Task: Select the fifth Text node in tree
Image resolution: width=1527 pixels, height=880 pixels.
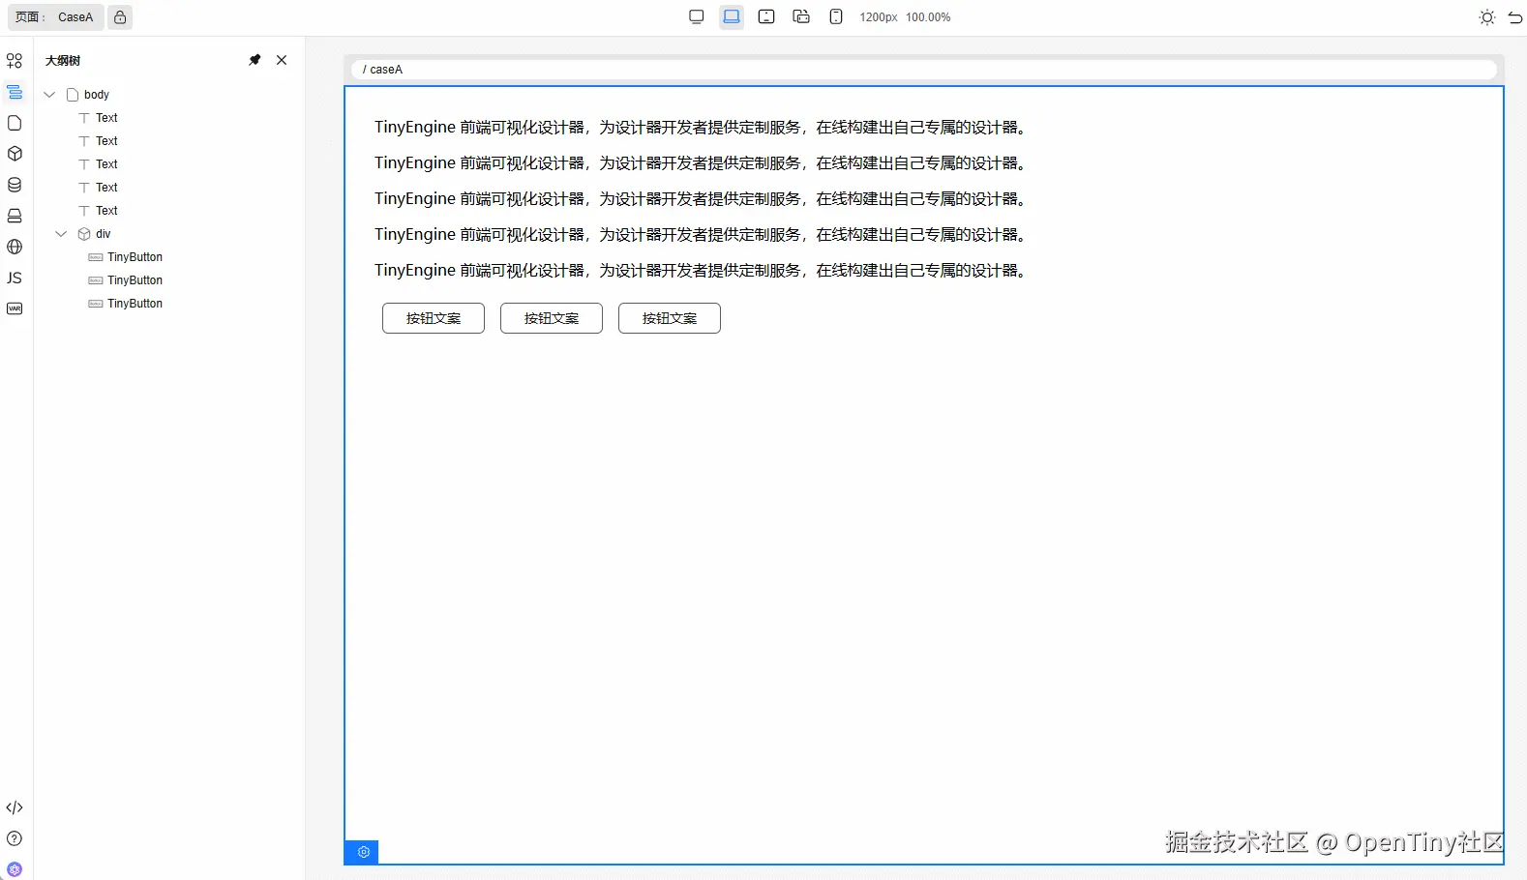Action: 106,211
